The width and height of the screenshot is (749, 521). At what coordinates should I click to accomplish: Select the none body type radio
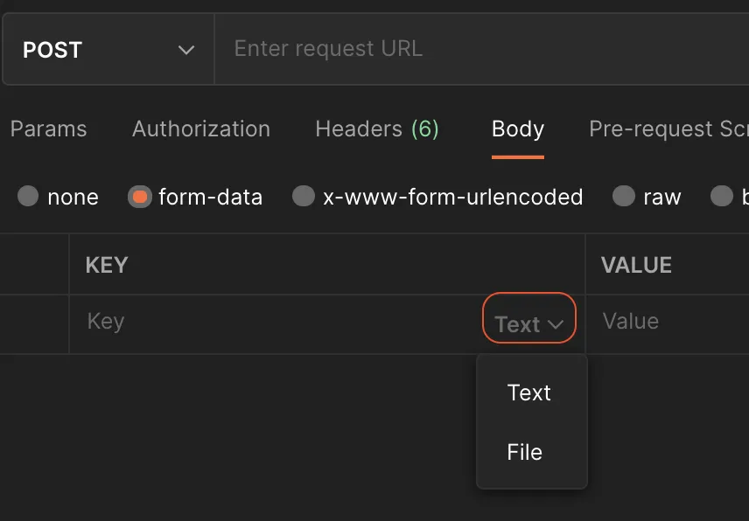(28, 197)
